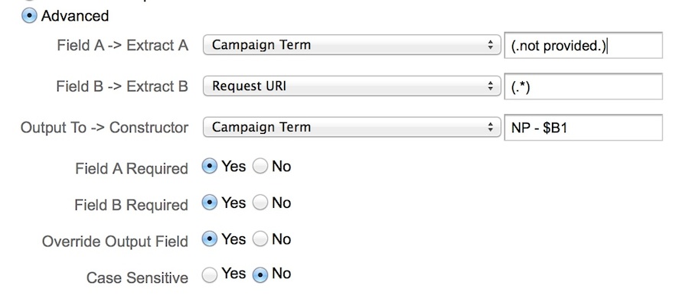Set Case Sensitive to Yes
Screen dimensions: 689x302
[x=209, y=275]
